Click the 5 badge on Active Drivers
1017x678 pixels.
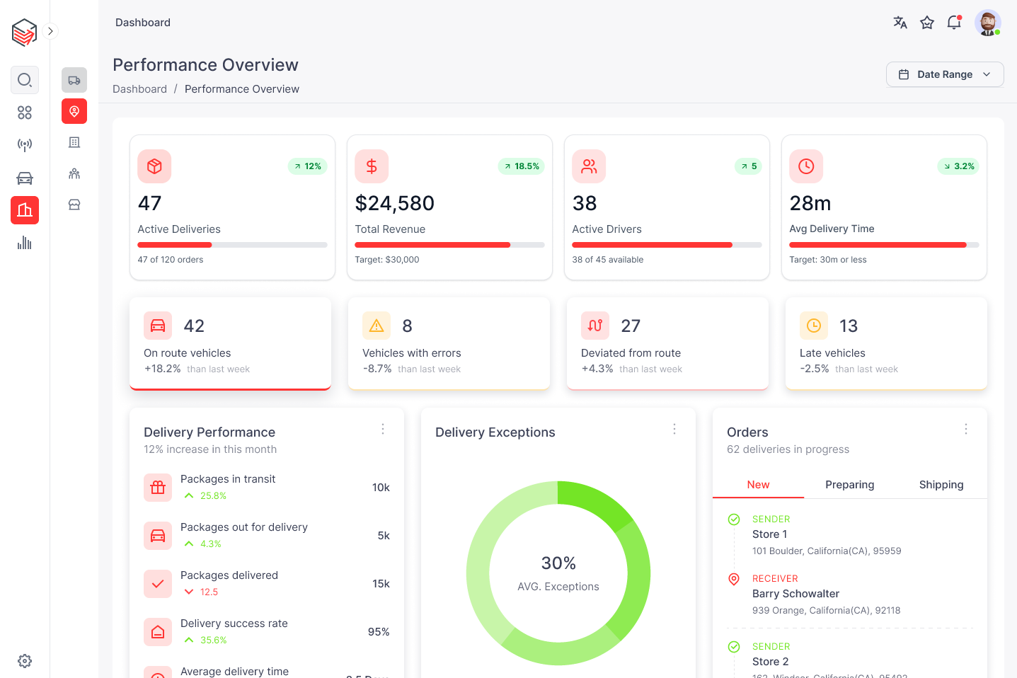[x=748, y=166]
